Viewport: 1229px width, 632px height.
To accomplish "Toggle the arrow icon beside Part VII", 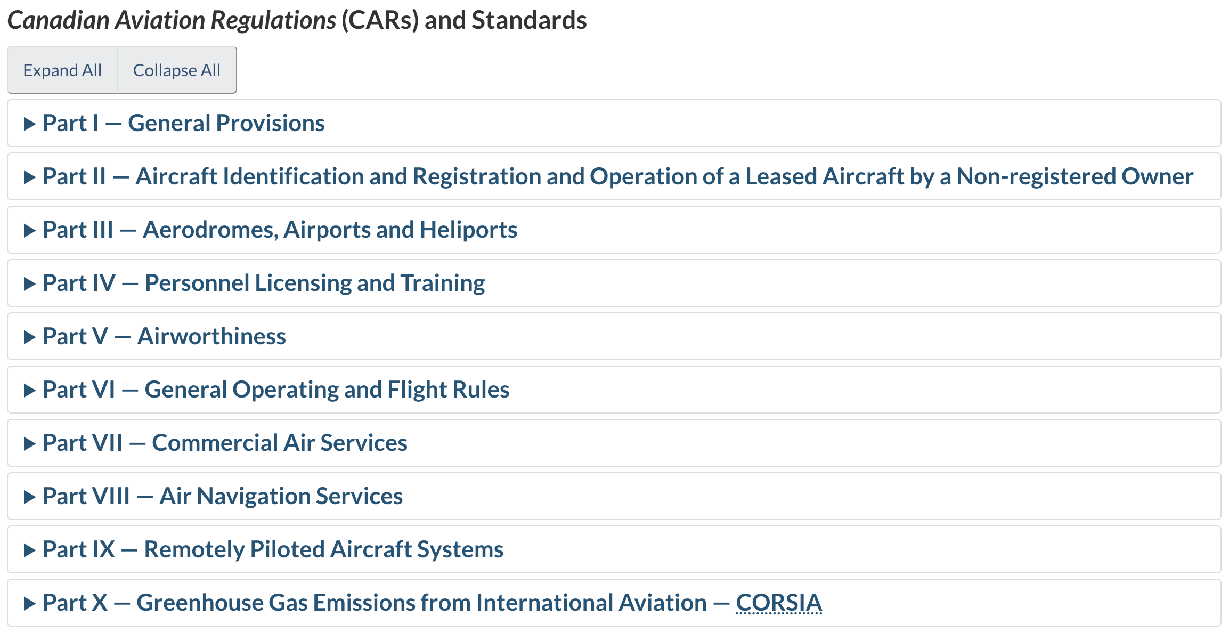I will [30, 444].
